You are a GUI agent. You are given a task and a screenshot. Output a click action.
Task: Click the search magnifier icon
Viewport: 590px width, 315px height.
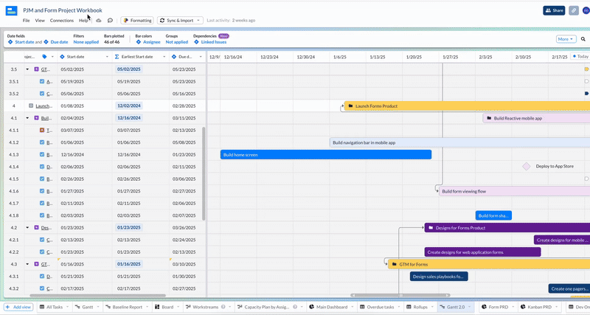[583, 39]
